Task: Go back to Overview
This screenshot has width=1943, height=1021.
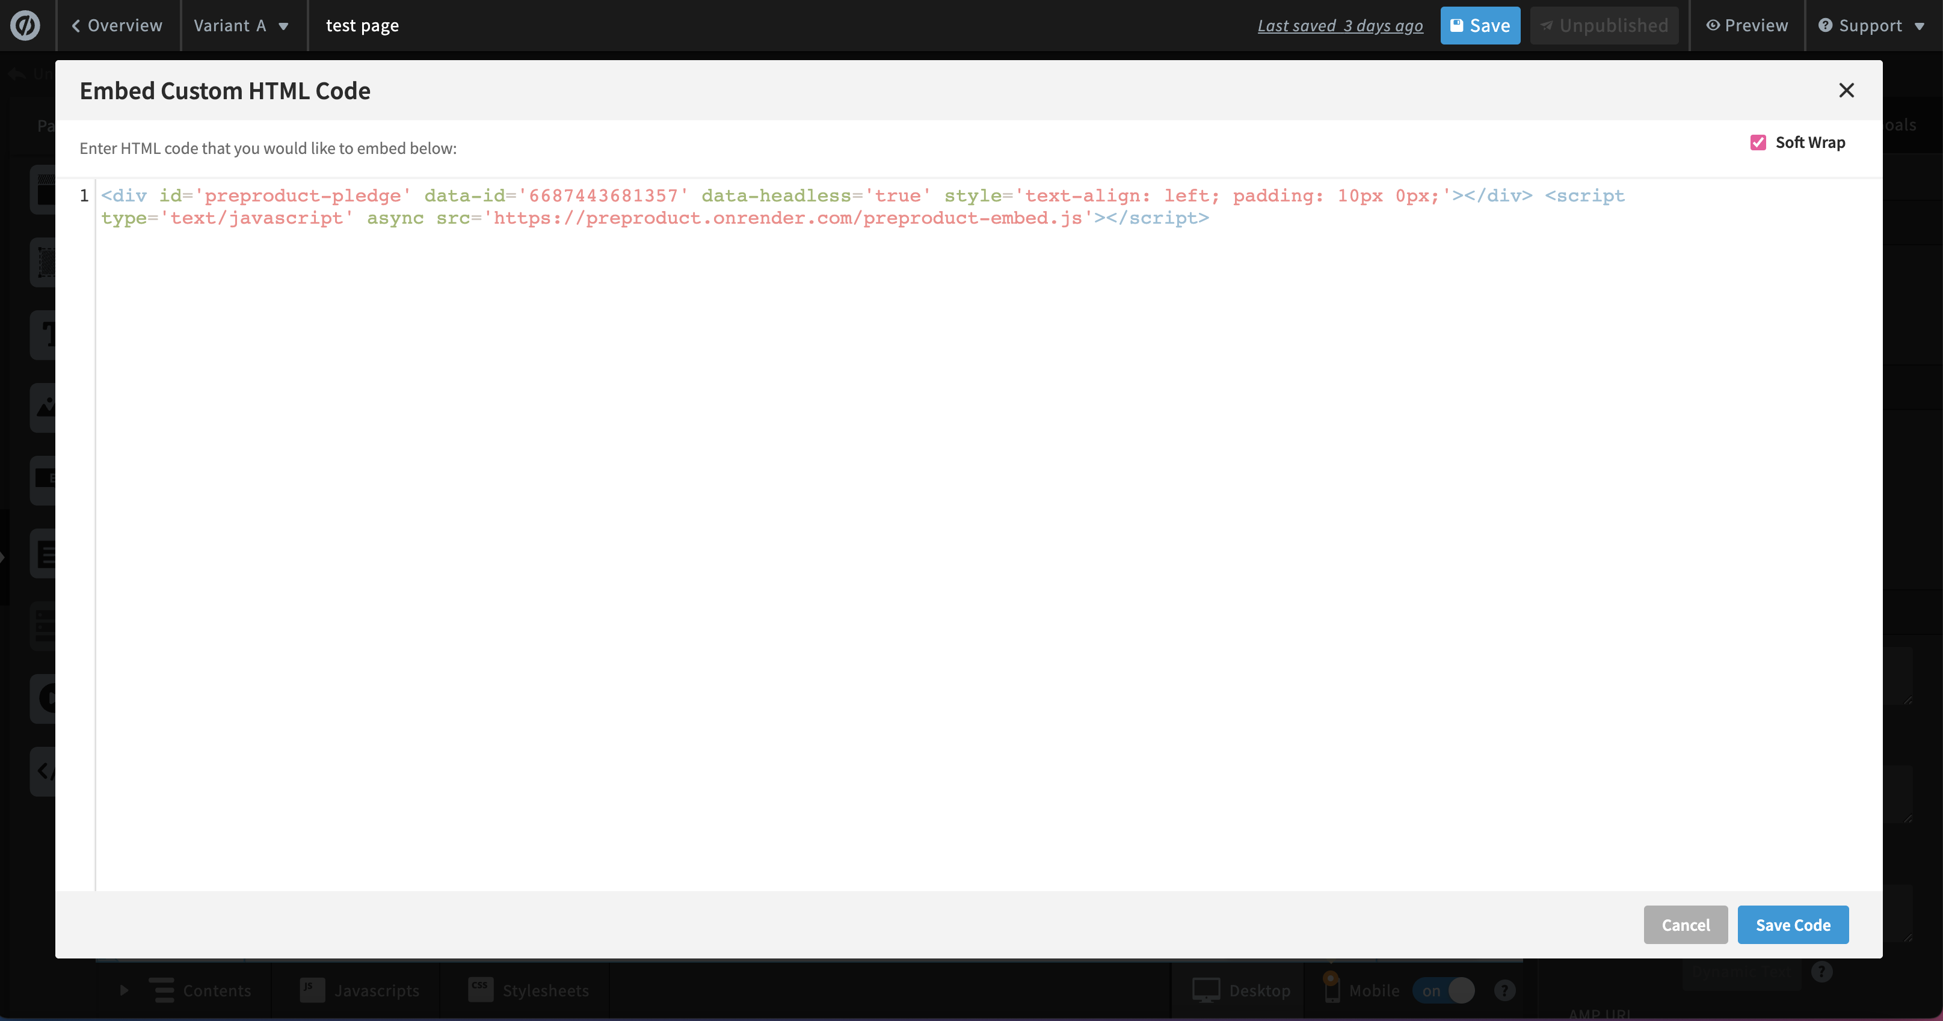Action: (117, 26)
